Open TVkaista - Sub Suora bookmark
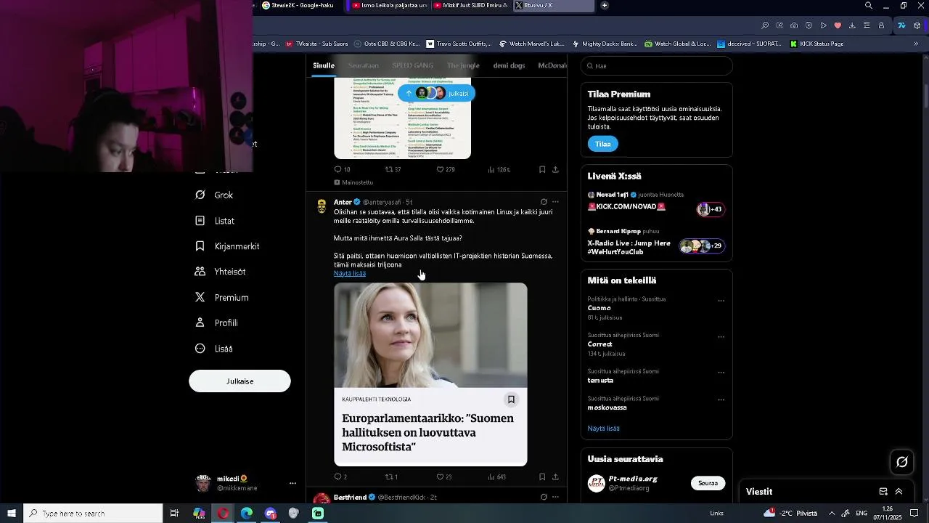This screenshot has height=523, width=929. 316,44
